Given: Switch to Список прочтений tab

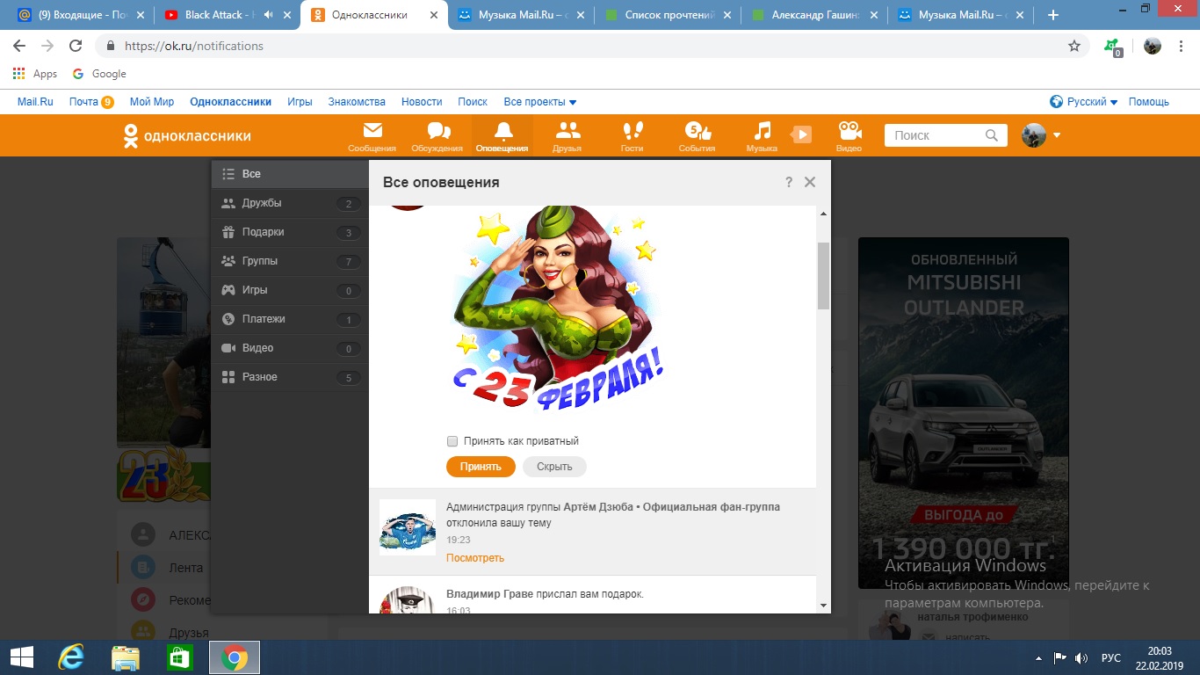Looking at the screenshot, I should tap(668, 15).
